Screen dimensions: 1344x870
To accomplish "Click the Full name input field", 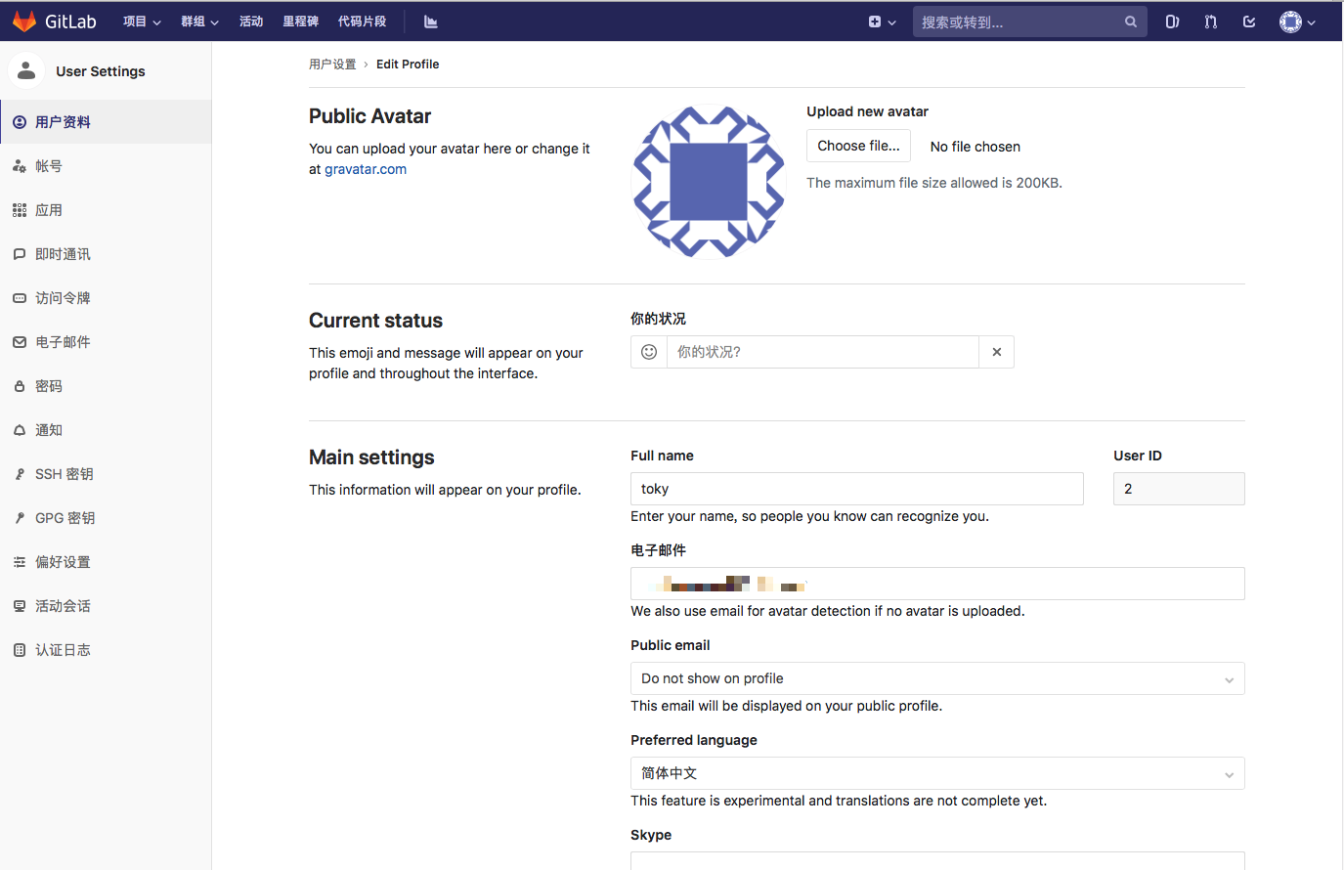I will pyautogui.click(x=856, y=489).
